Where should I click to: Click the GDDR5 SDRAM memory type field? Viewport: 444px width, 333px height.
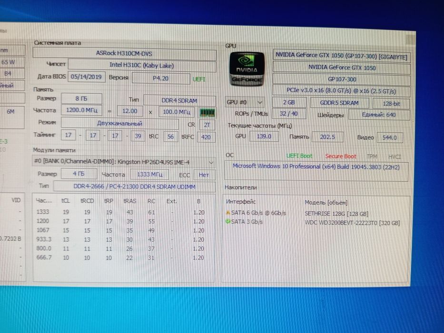339,103
